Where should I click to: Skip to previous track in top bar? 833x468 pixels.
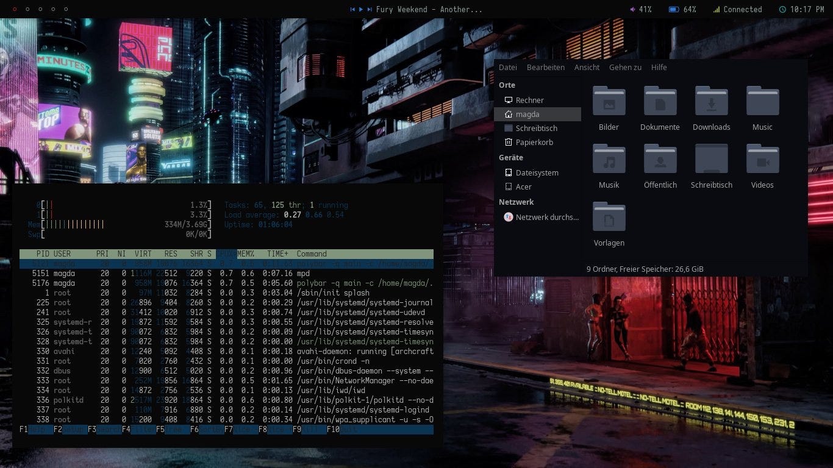point(353,10)
